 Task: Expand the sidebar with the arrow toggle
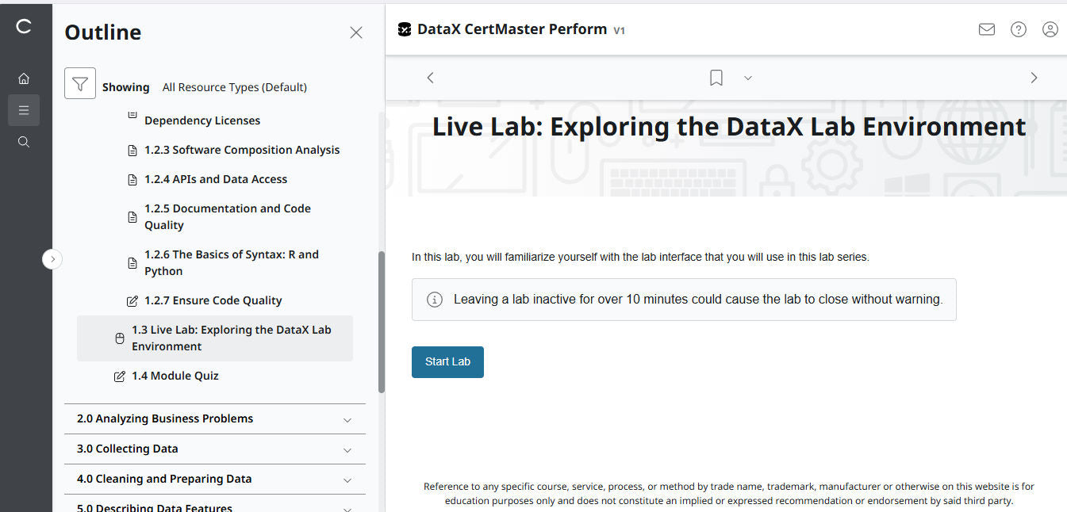click(x=52, y=259)
